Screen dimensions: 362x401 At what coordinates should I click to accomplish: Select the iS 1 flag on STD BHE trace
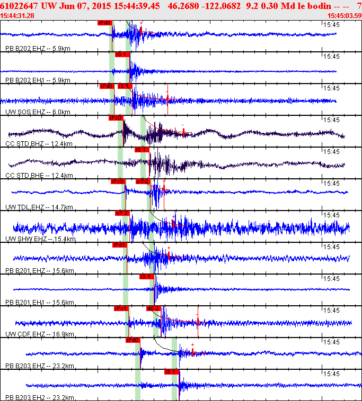142,150
